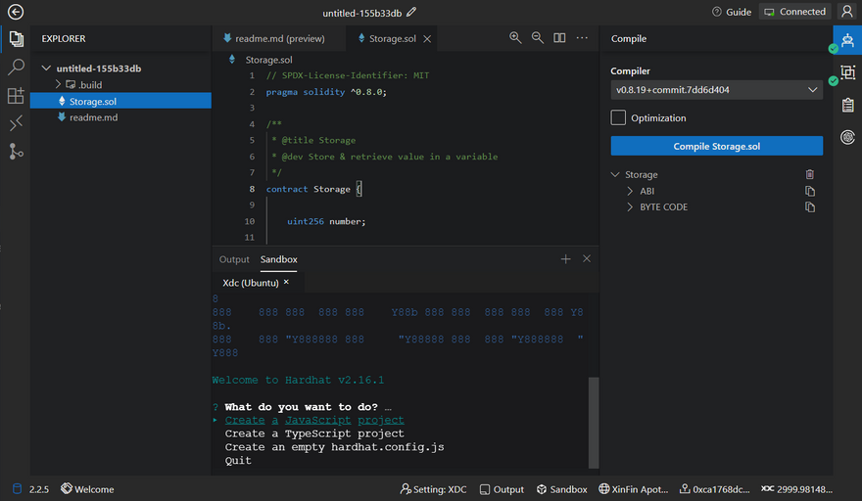Viewport: 862px width, 501px height.
Task: Click the Quit option in terminal
Action: tap(238, 460)
